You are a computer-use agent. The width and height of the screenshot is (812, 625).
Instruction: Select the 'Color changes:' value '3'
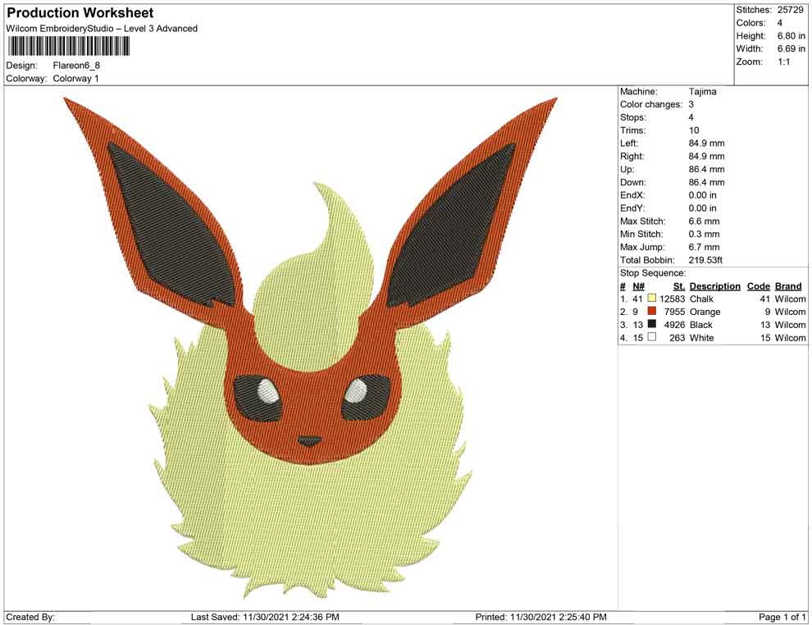691,105
